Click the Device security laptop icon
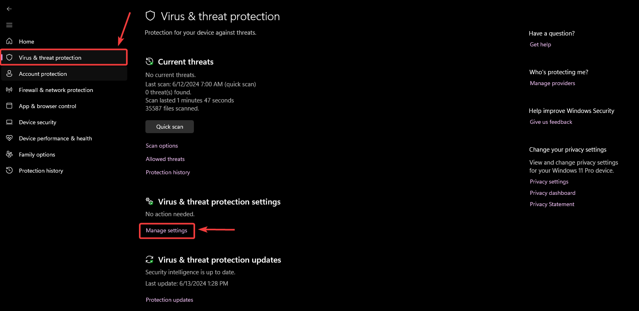Screen dimensions: 639x311 (9, 122)
